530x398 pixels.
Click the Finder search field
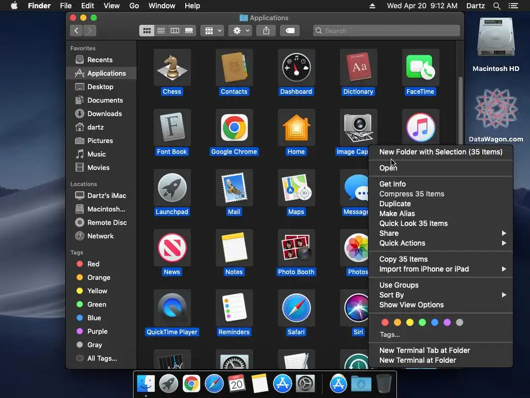pyautogui.click(x=386, y=31)
